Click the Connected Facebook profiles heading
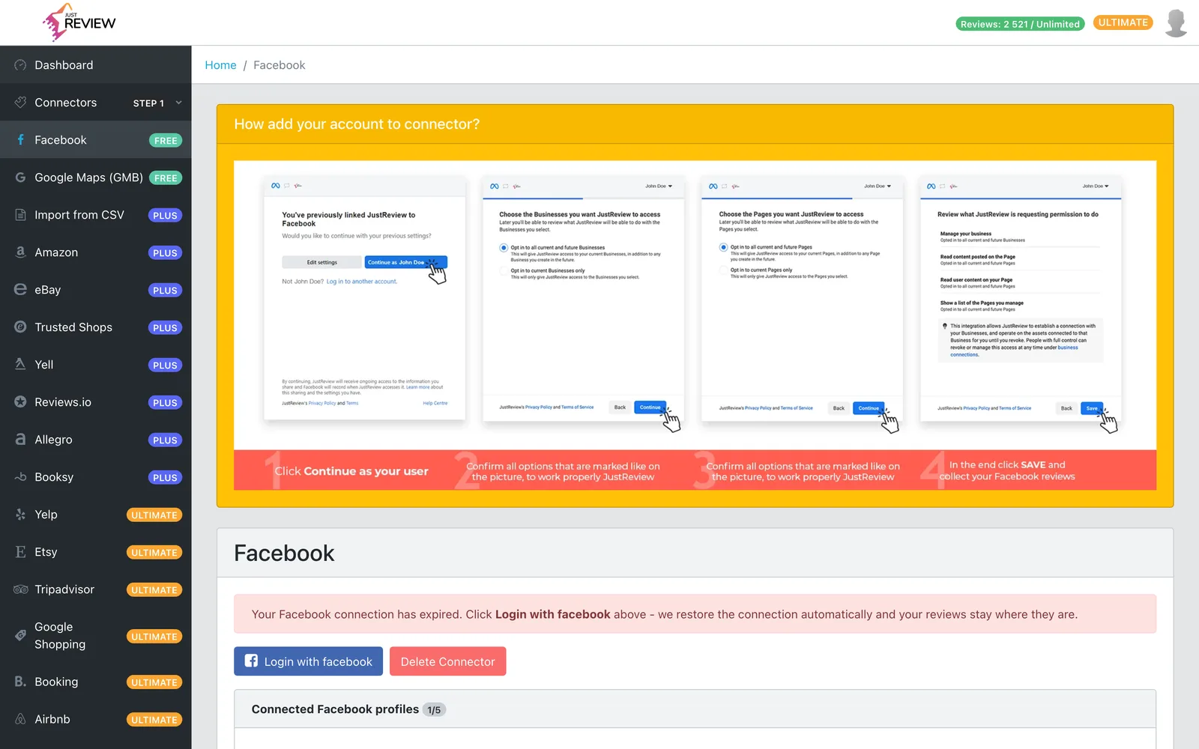Image resolution: width=1199 pixels, height=749 pixels. (335, 709)
